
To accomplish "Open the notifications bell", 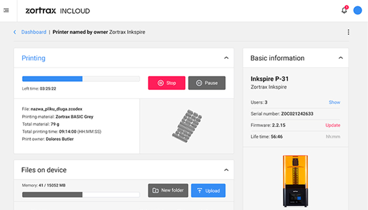I will 344,10.
